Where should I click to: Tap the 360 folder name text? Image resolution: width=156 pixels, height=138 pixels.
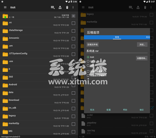[11, 77]
